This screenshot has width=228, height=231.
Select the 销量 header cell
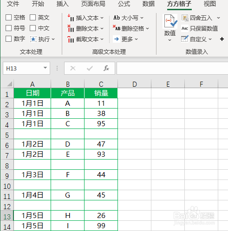coord(101,93)
